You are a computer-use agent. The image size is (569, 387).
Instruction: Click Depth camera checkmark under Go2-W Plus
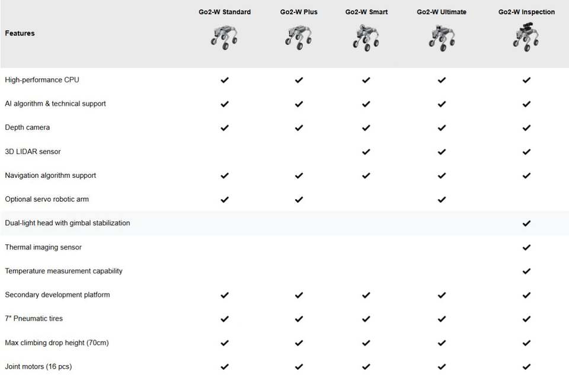click(299, 127)
